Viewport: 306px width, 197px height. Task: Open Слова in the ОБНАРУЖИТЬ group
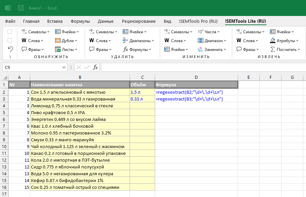coord(32,40)
